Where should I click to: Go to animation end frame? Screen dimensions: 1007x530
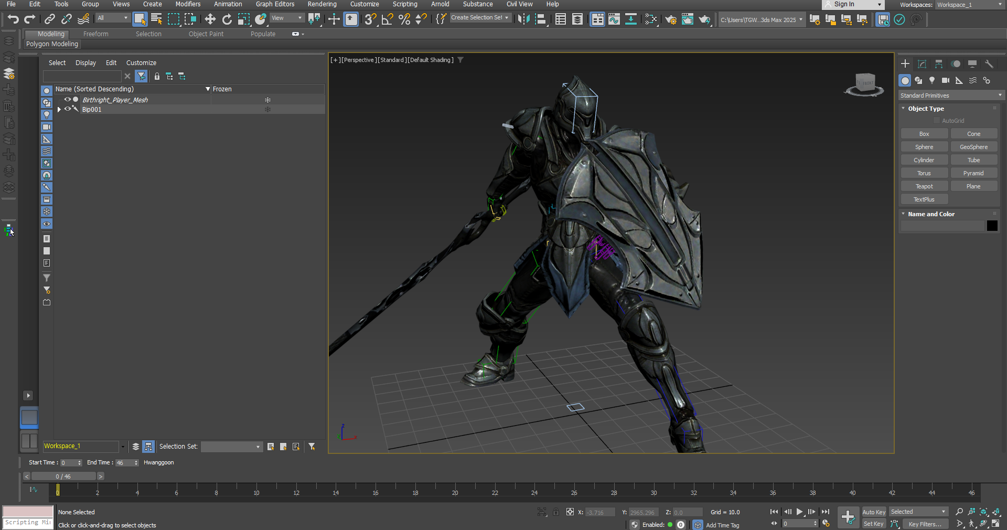[826, 512]
